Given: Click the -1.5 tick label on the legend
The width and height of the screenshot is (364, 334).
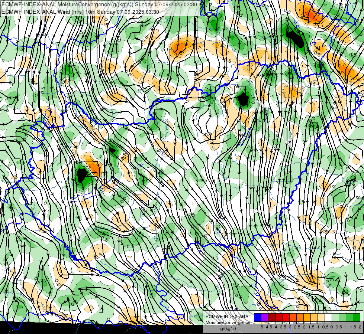Looking at the screenshot, I should click(x=311, y=327).
